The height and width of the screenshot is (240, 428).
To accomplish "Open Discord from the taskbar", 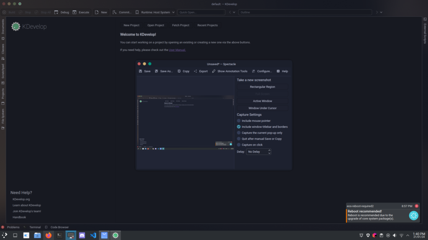I will point(82,235).
